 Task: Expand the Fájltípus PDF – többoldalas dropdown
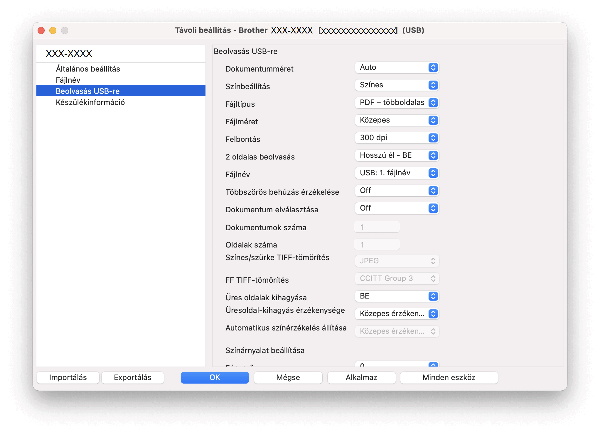(x=397, y=103)
